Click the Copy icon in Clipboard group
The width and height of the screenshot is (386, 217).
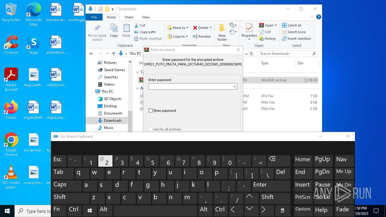114,30
